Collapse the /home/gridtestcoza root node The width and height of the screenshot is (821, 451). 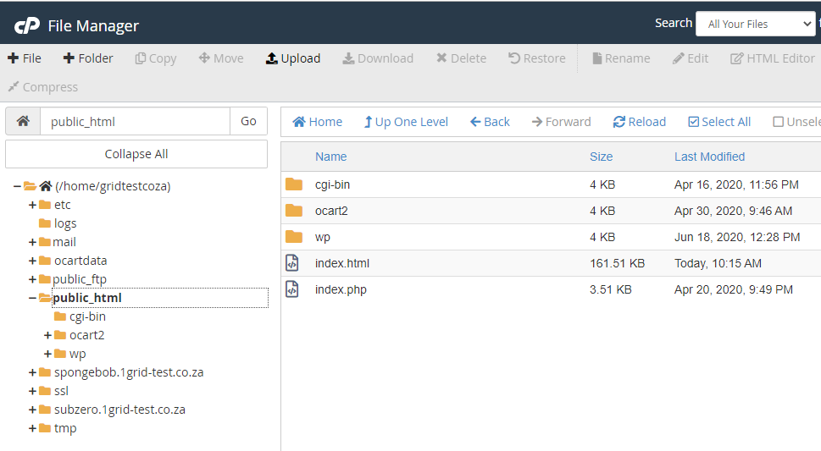coord(17,186)
